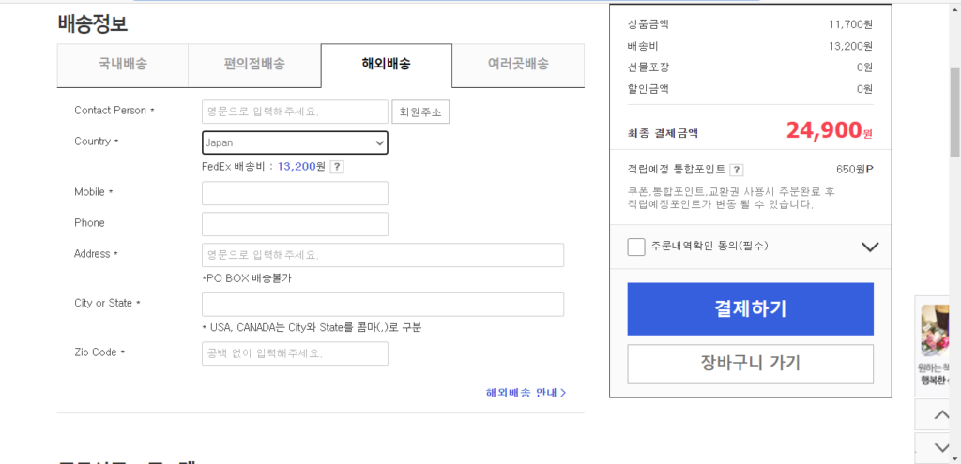
Task: Check the 주문내역확인 동의 checkbox
Action: [636, 247]
